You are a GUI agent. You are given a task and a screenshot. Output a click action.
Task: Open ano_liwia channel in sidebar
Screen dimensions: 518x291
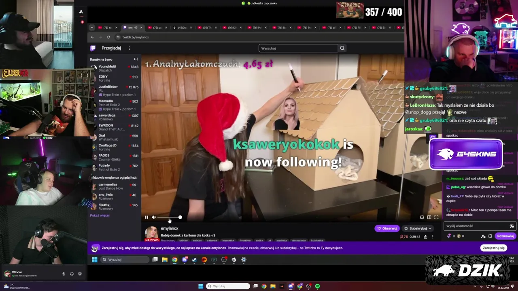click(x=115, y=196)
